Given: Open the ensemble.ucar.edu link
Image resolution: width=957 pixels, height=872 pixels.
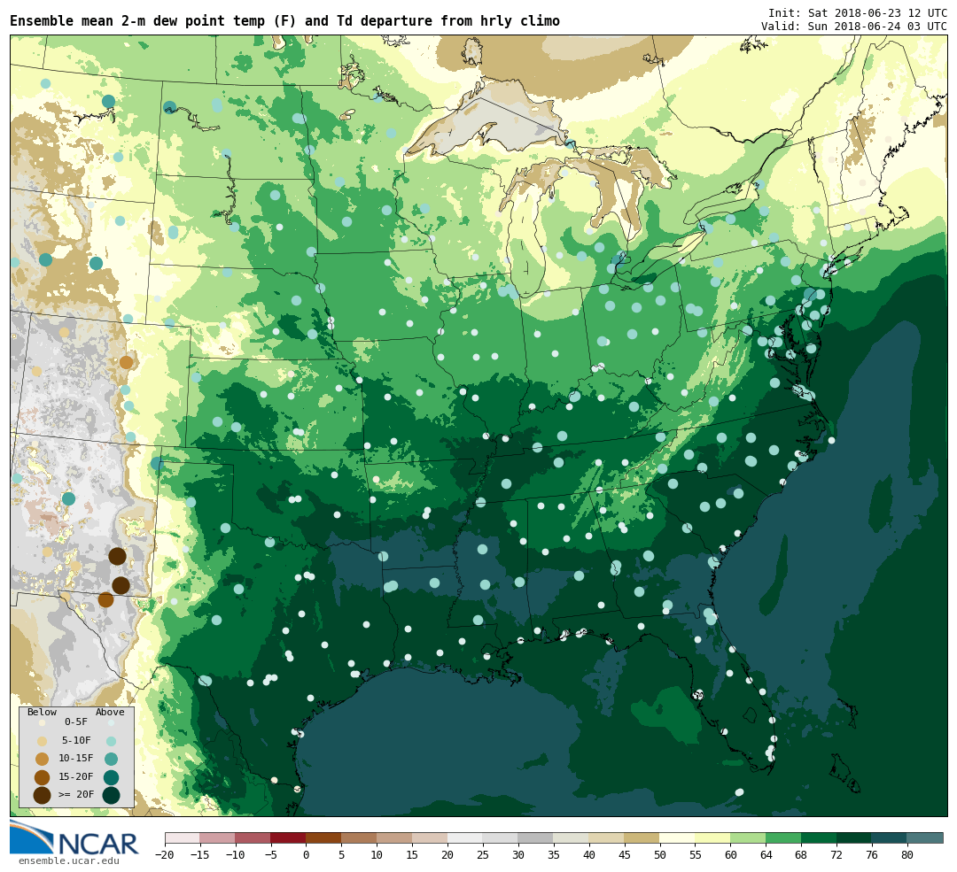Looking at the screenshot, I should tap(69, 861).
